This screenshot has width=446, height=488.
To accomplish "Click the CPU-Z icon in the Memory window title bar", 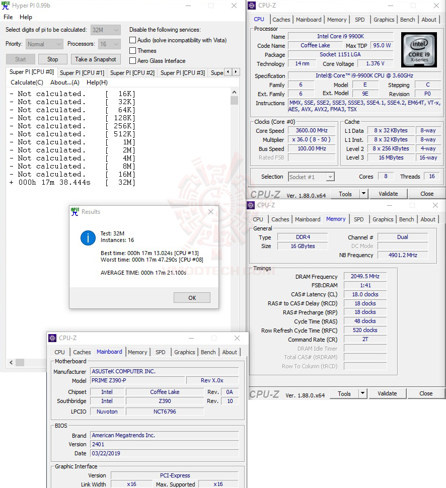I will coord(251,205).
